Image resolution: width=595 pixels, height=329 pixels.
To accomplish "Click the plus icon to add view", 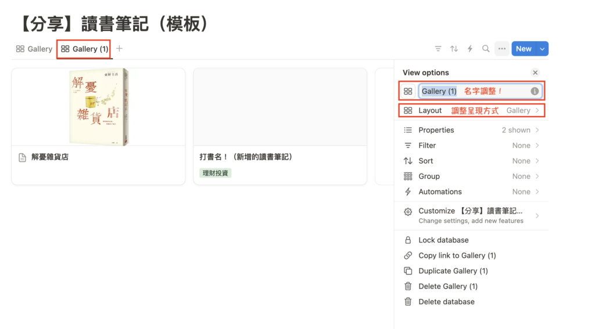I will [119, 49].
